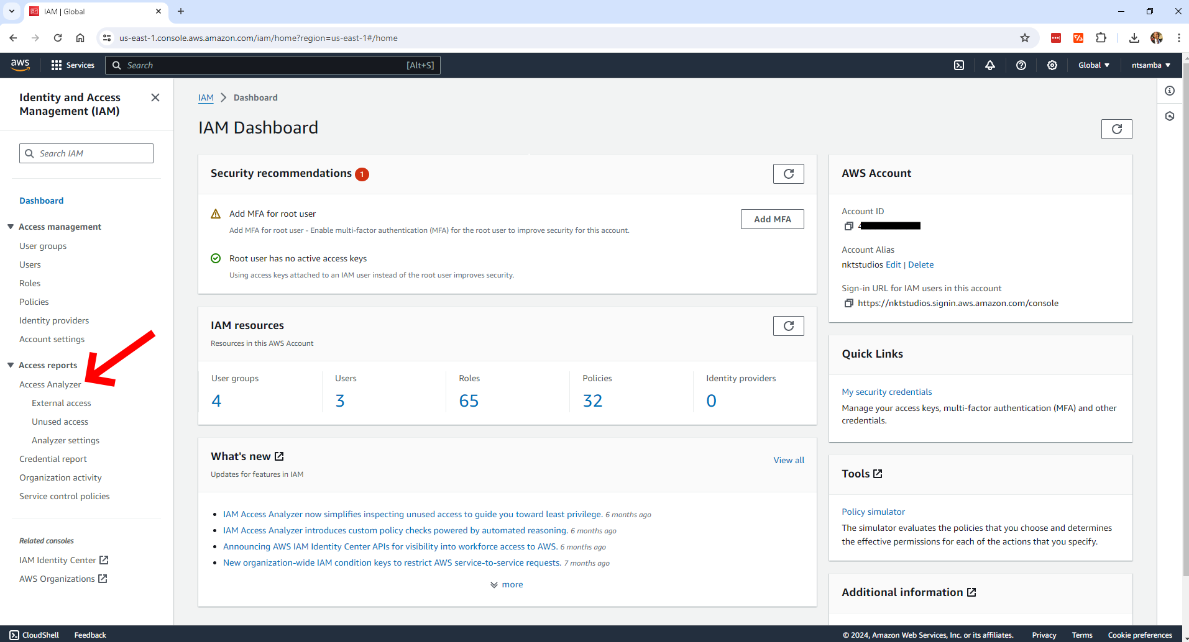Click the Add MFA button
1189x642 pixels.
[772, 219]
